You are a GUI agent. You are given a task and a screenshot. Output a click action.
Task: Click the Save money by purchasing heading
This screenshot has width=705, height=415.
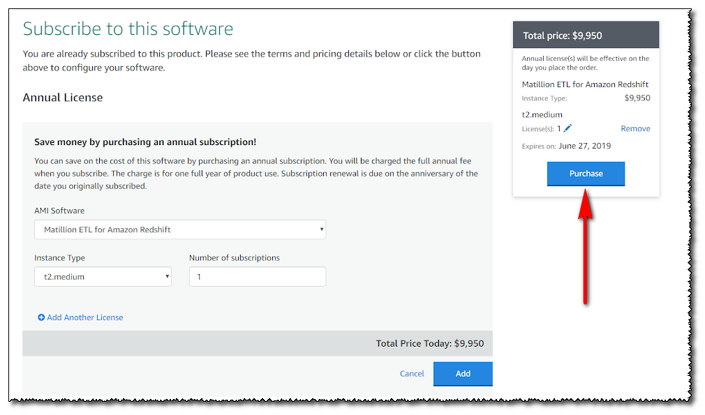coord(145,142)
